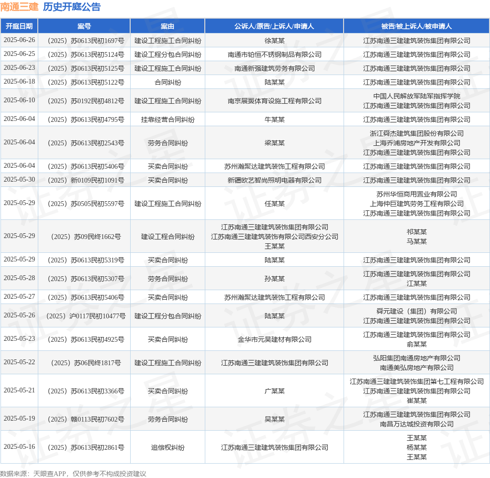Select case number 新0109民初1091号

point(86,181)
